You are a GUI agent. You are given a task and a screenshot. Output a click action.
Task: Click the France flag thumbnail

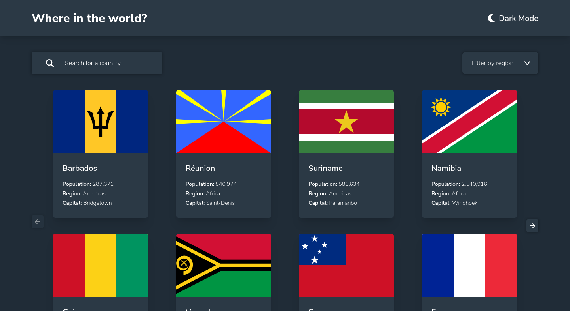point(469,265)
